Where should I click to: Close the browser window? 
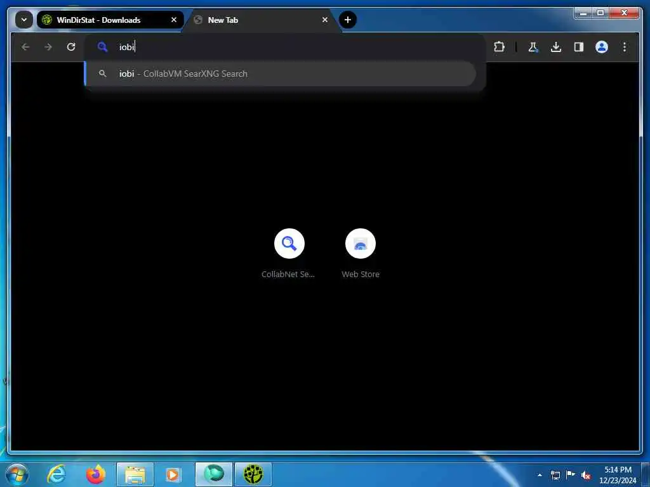(x=625, y=13)
